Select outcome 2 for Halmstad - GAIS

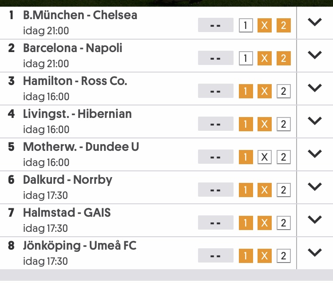(x=284, y=223)
